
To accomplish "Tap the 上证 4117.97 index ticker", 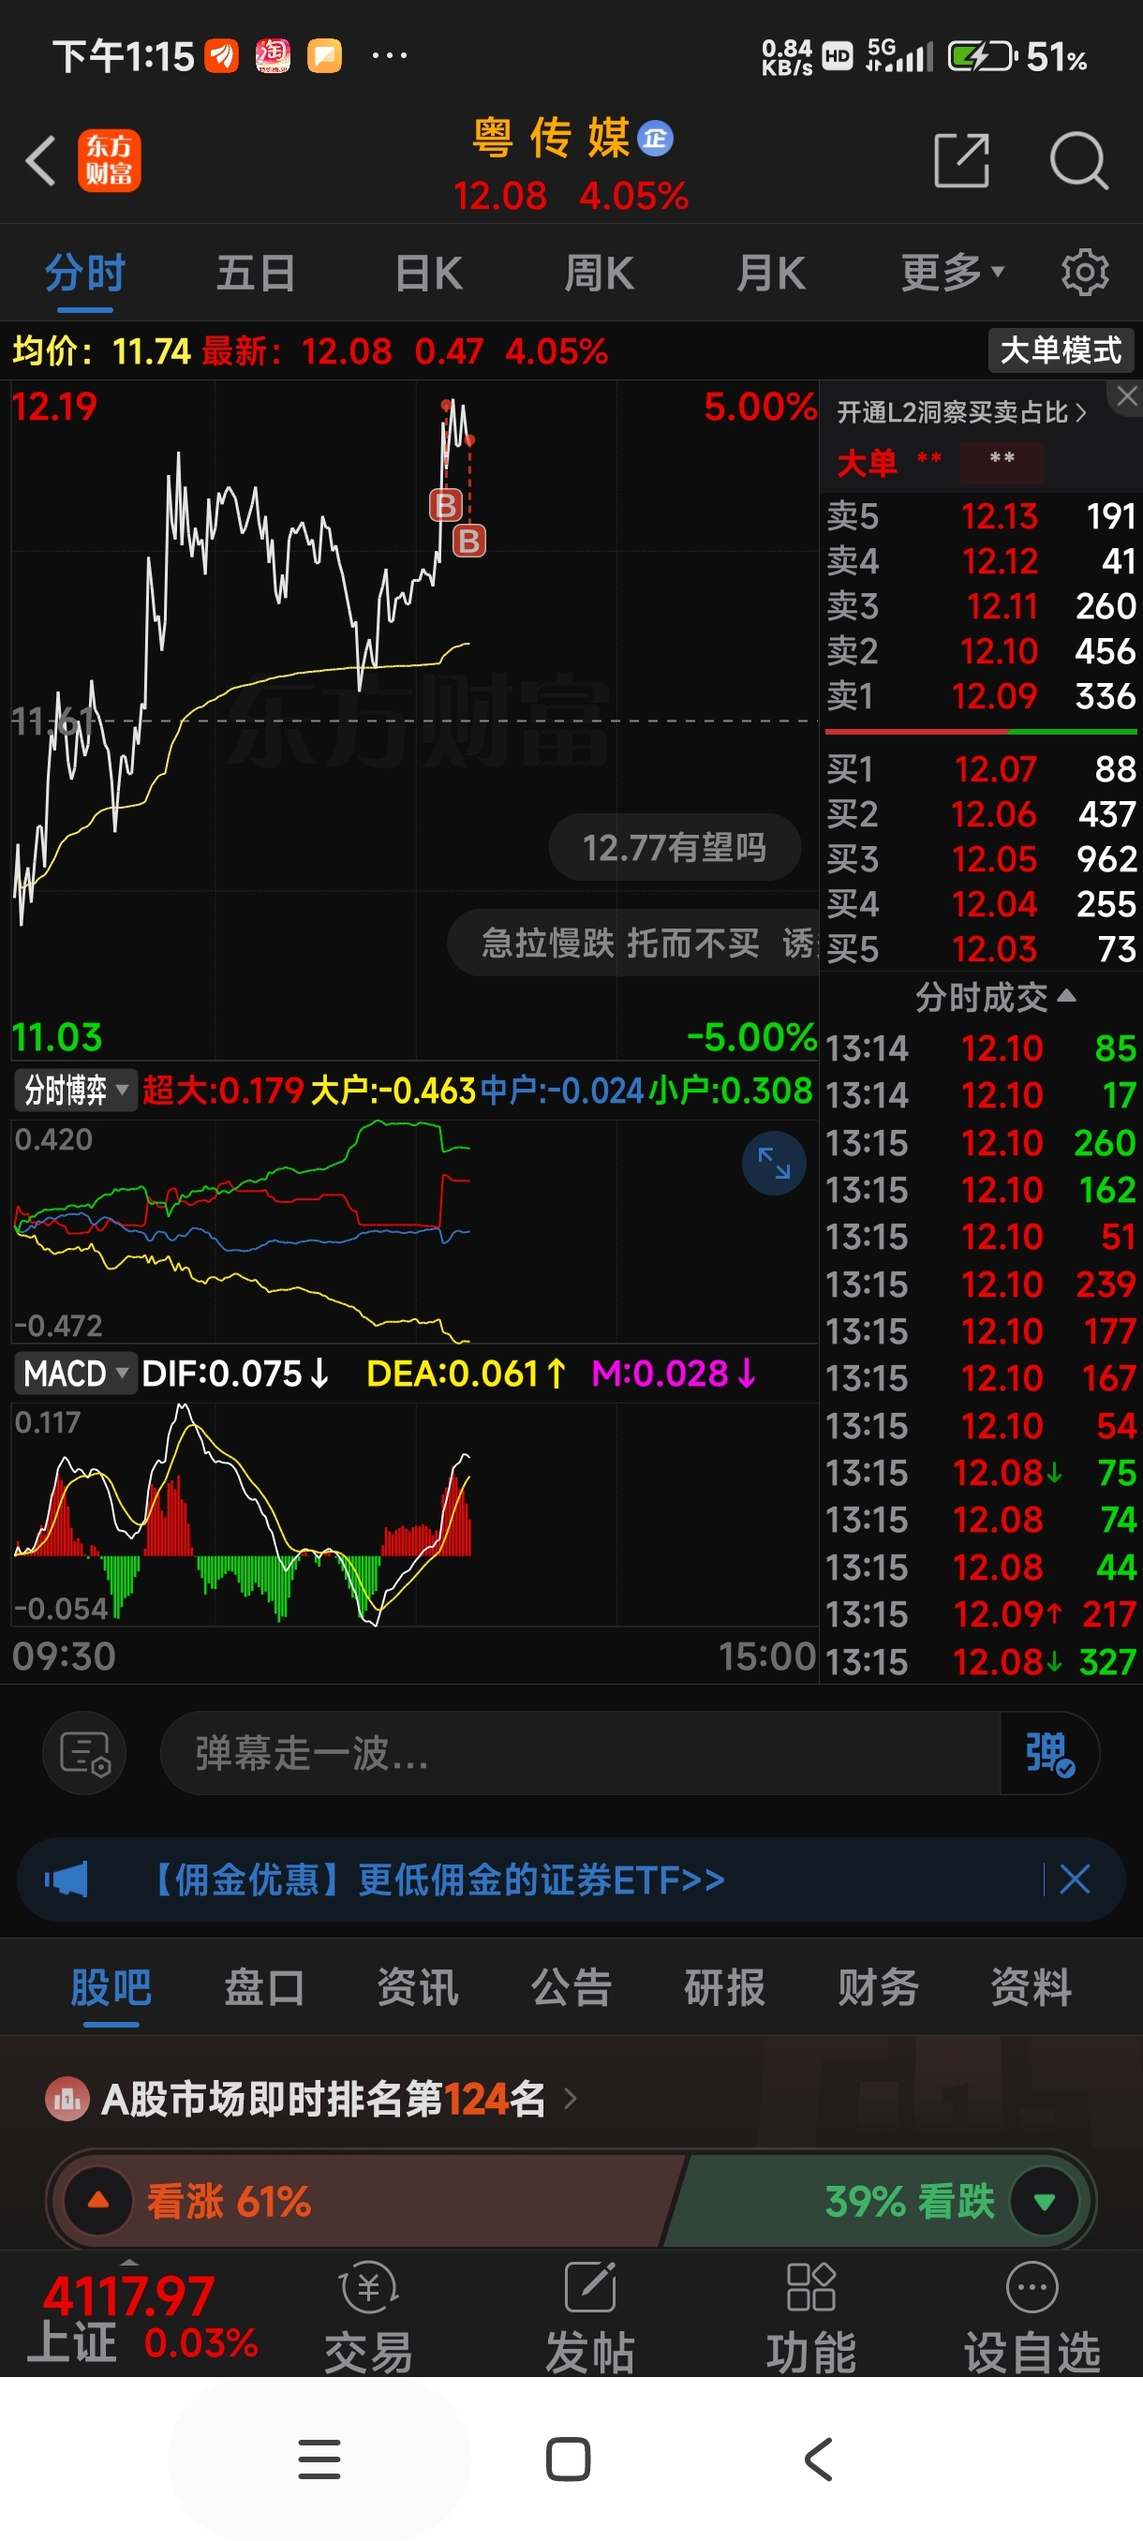I will click(x=143, y=2316).
